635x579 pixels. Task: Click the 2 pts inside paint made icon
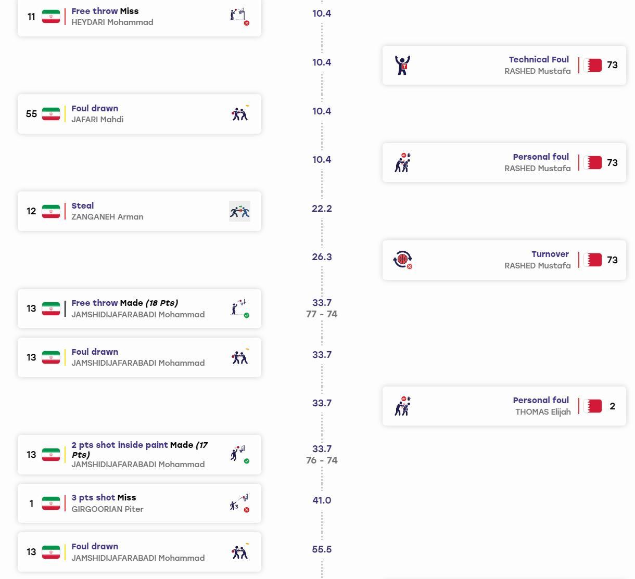coord(239,455)
